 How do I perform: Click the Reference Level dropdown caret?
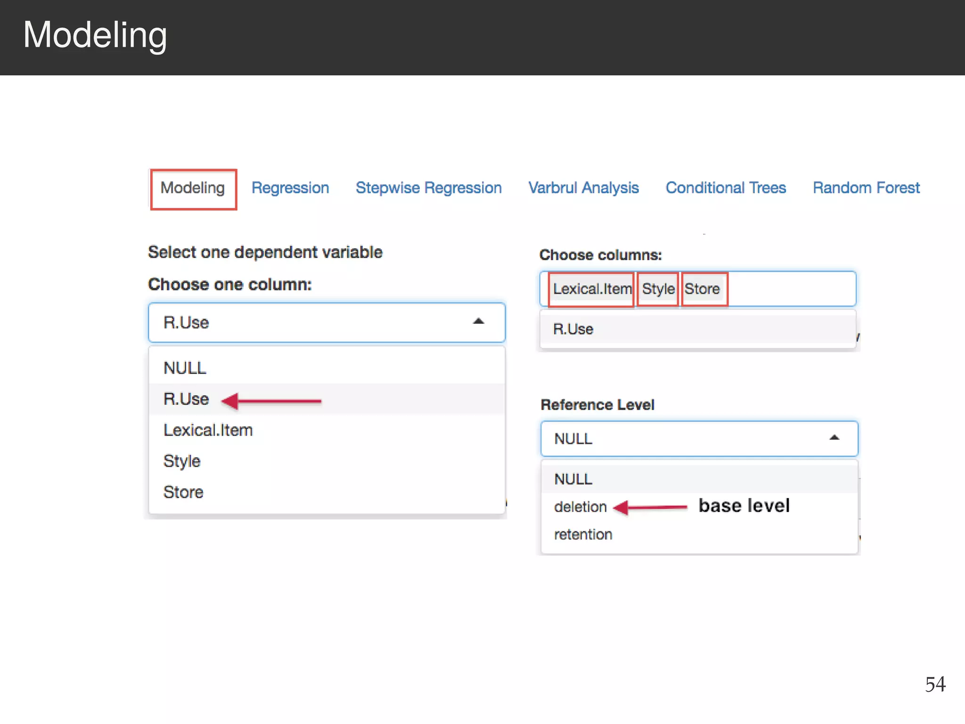pos(834,438)
